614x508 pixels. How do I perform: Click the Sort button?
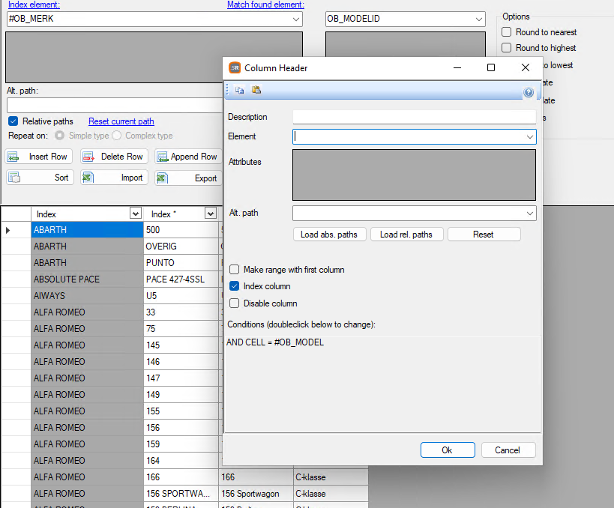point(40,178)
